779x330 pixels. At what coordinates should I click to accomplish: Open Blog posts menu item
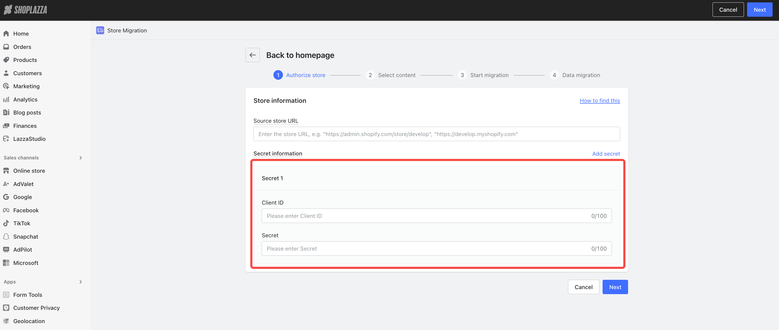pyautogui.click(x=27, y=112)
